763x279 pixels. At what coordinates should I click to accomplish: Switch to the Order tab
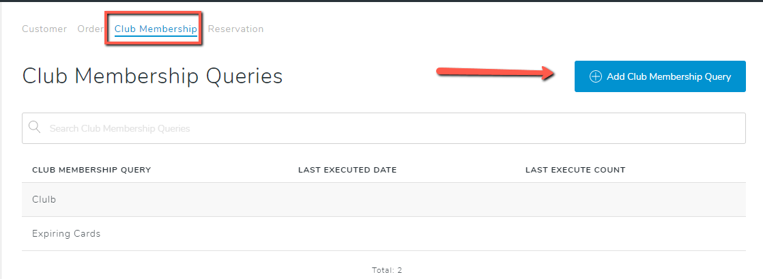click(91, 29)
